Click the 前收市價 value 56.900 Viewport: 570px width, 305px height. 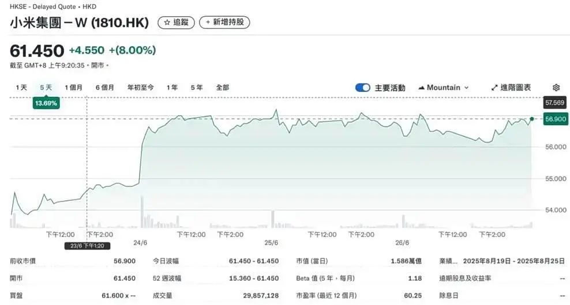coord(124,261)
